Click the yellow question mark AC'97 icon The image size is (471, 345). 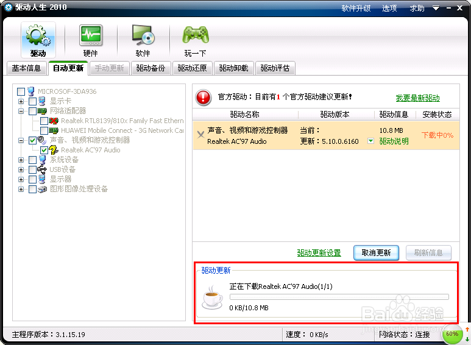tap(54, 150)
